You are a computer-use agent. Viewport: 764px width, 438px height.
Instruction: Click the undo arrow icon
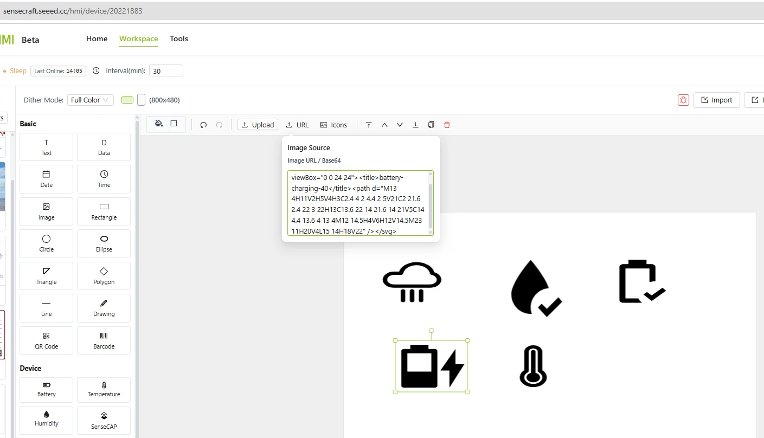(203, 125)
